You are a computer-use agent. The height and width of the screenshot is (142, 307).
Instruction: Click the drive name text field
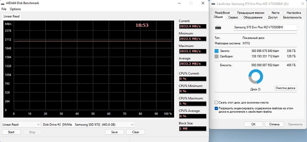[x=265, y=27]
